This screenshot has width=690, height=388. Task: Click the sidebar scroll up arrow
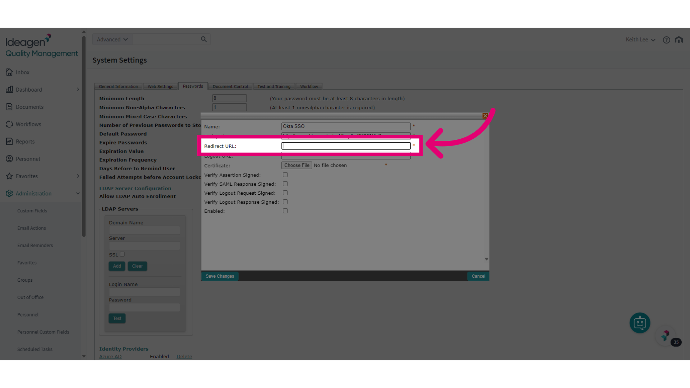coord(84,32)
